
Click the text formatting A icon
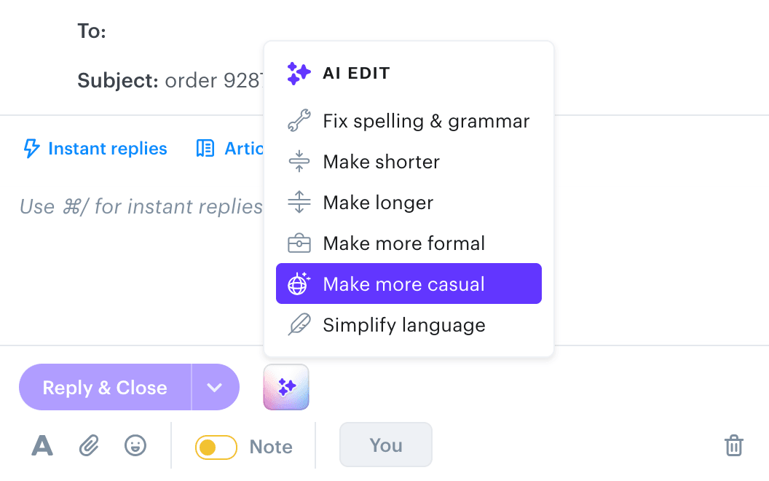click(x=42, y=445)
